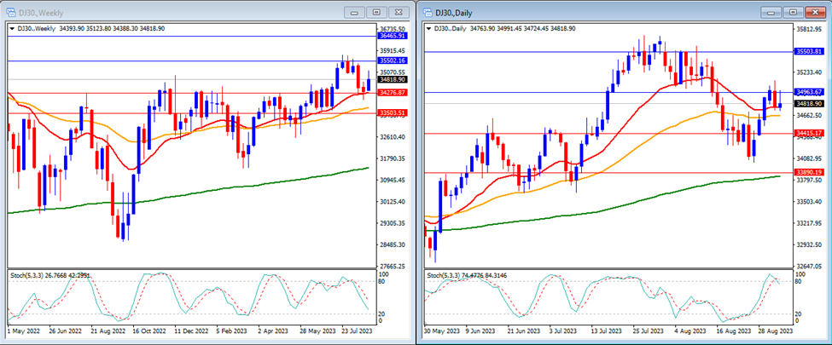The image size is (832, 345).
Task: Click the 28 Aug 2023 date on Daily axis
Action: (x=777, y=331)
